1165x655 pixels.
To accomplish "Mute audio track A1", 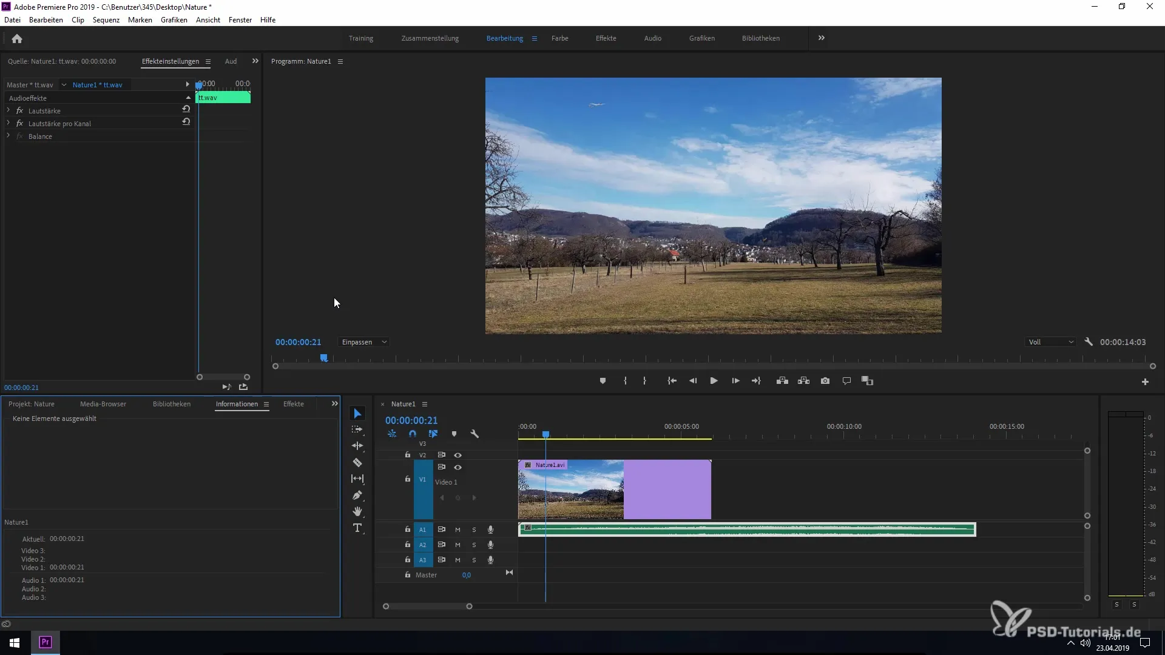I will [458, 529].
